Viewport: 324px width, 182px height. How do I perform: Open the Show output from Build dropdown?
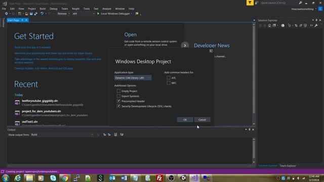[62, 134]
